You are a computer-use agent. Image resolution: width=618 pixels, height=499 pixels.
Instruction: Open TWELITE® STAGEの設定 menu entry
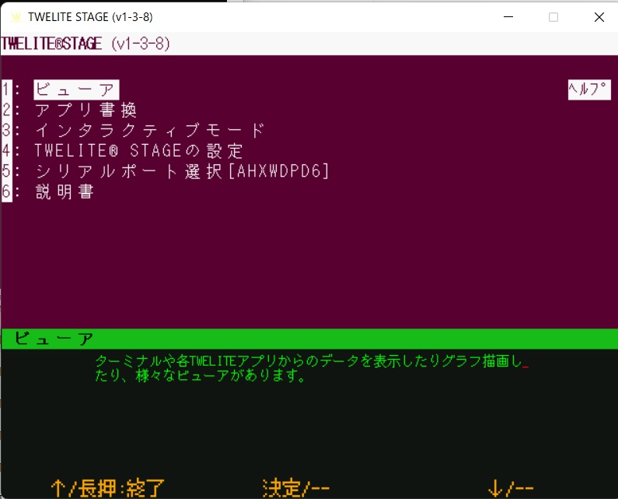[138, 151]
